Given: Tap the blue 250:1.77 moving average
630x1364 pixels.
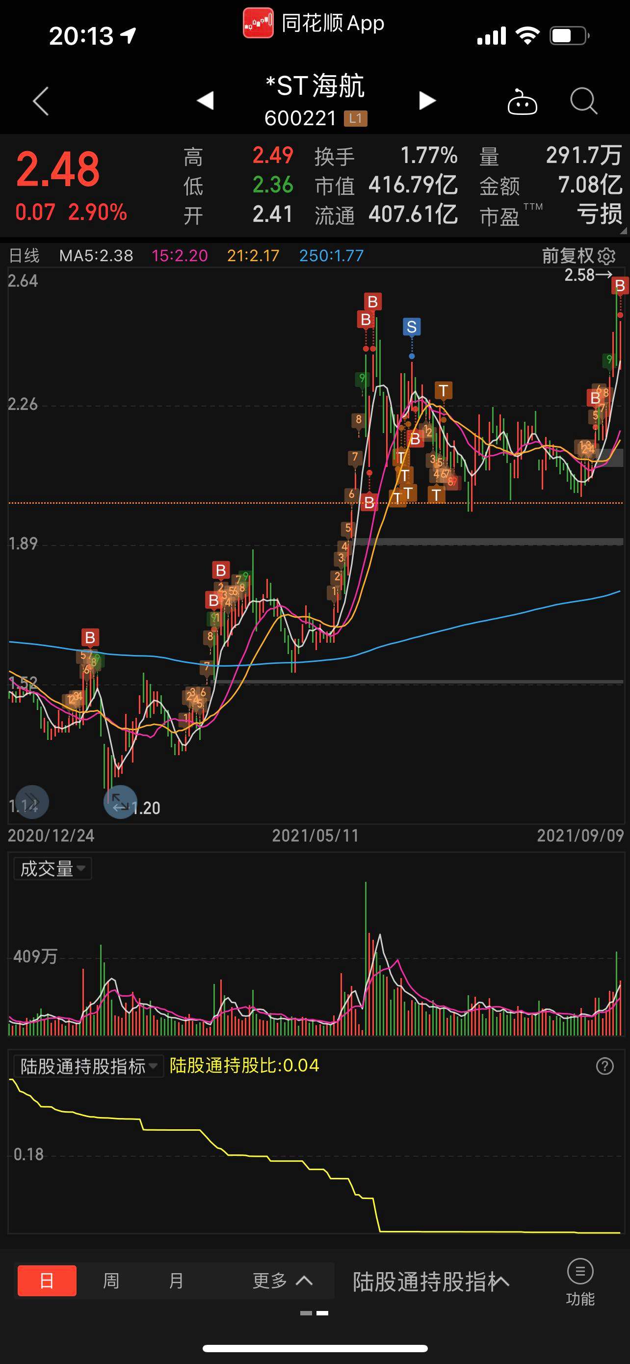Looking at the screenshot, I should pyautogui.click(x=332, y=256).
